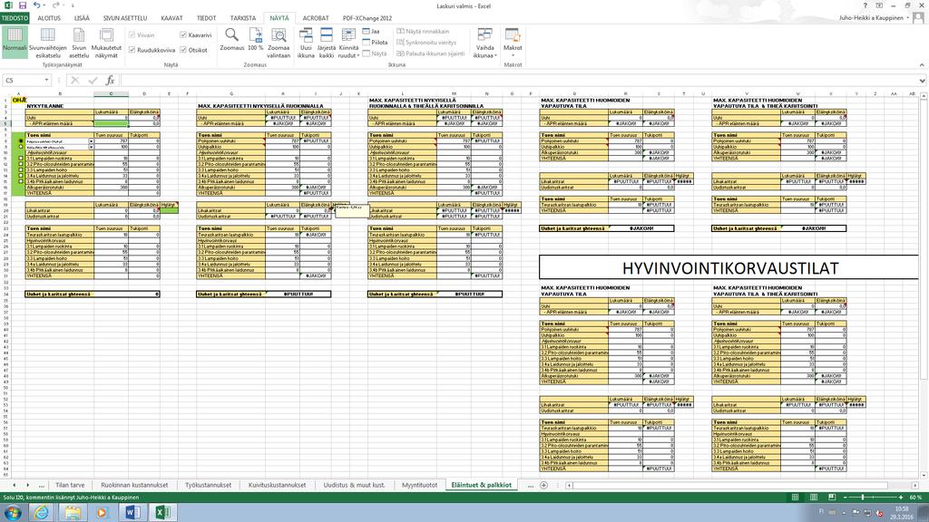Open Sivunvaihtojen esikatselu view
Image resolution: width=929 pixels, height=522 pixels.
[x=47, y=43]
